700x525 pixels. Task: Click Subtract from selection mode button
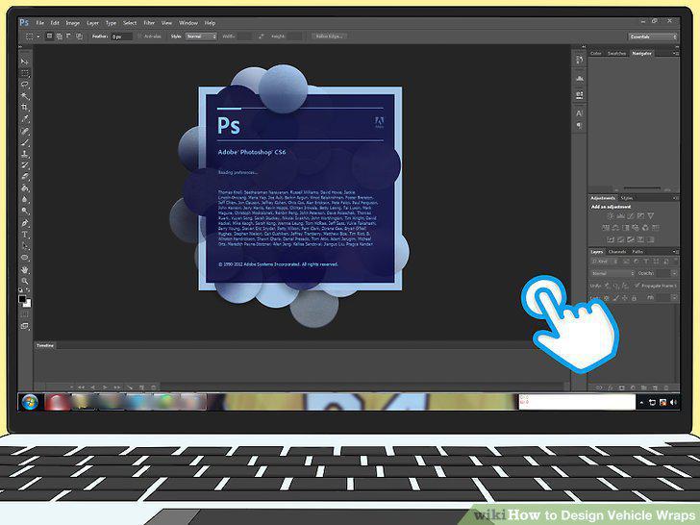click(69, 37)
